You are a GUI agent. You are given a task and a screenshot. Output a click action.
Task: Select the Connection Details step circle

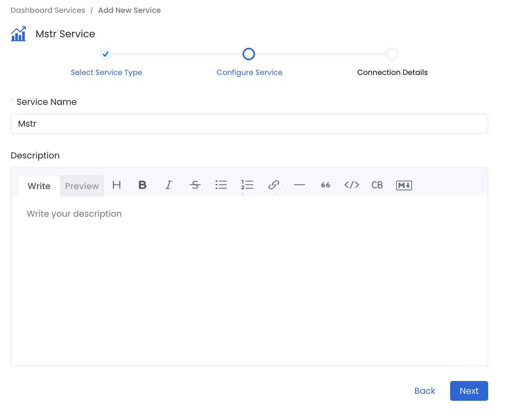pos(392,54)
